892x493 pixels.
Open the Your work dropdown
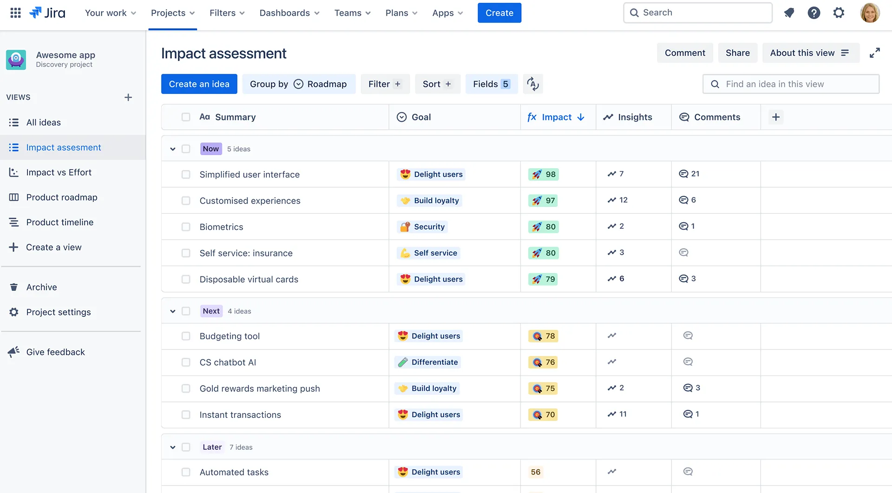(x=111, y=13)
